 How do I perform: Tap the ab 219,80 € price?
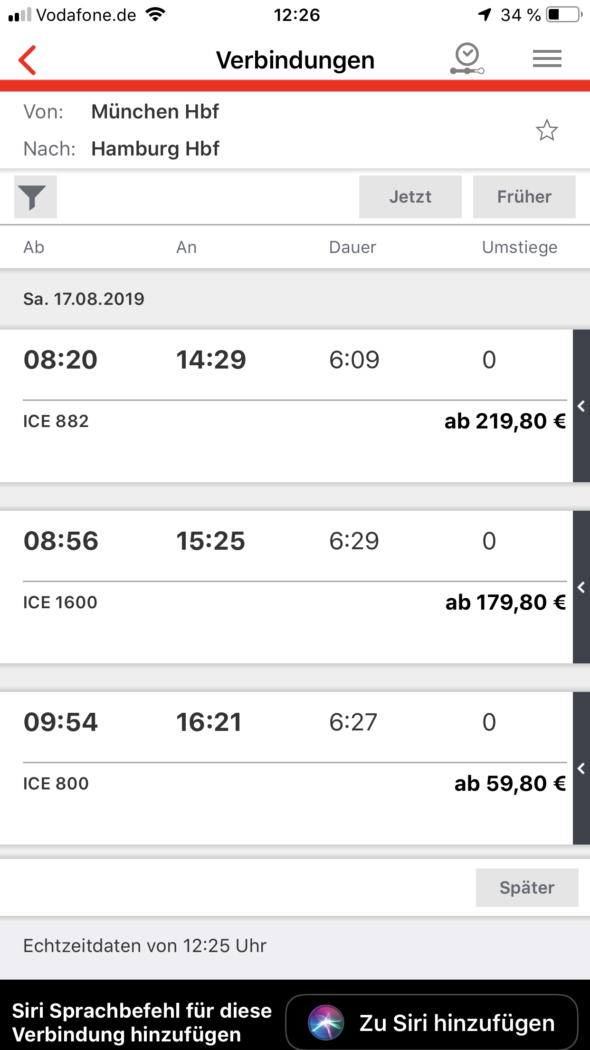[505, 421]
